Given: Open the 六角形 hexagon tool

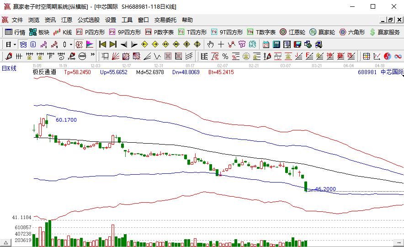Looking at the screenshot, I should pos(352,32).
